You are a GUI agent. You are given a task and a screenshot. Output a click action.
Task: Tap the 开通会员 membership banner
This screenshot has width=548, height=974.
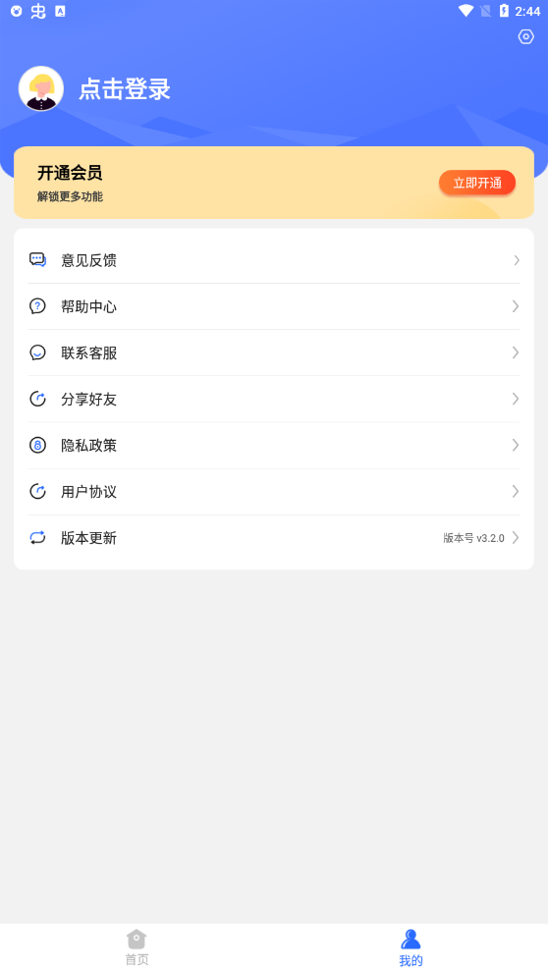click(274, 183)
